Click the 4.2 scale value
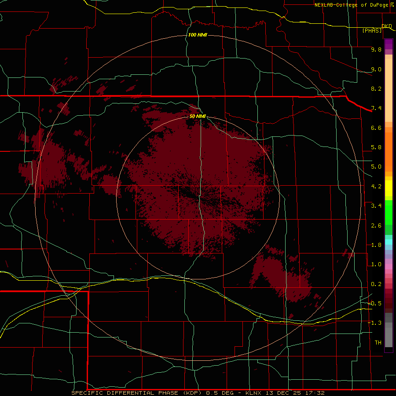Image resolution: width=396 pixels, height=396 pixels. pyautogui.click(x=376, y=187)
